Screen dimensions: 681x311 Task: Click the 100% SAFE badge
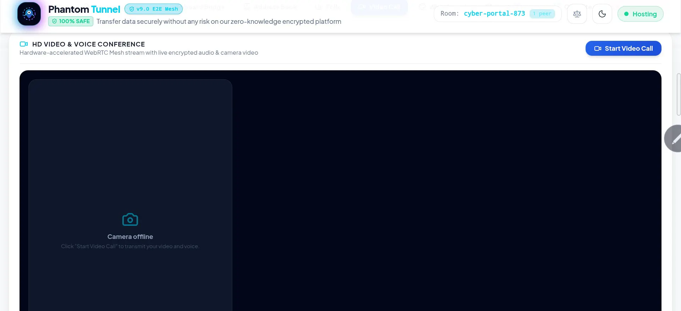point(71,21)
